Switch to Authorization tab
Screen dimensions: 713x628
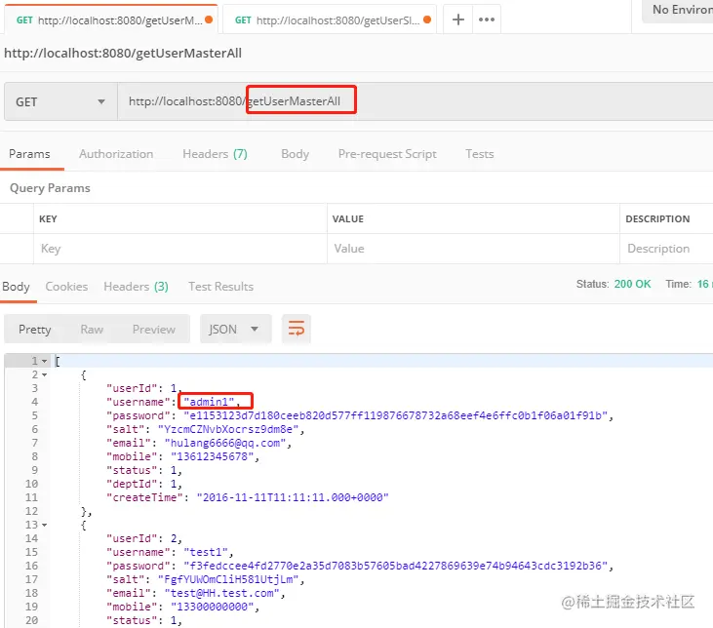pyautogui.click(x=116, y=154)
